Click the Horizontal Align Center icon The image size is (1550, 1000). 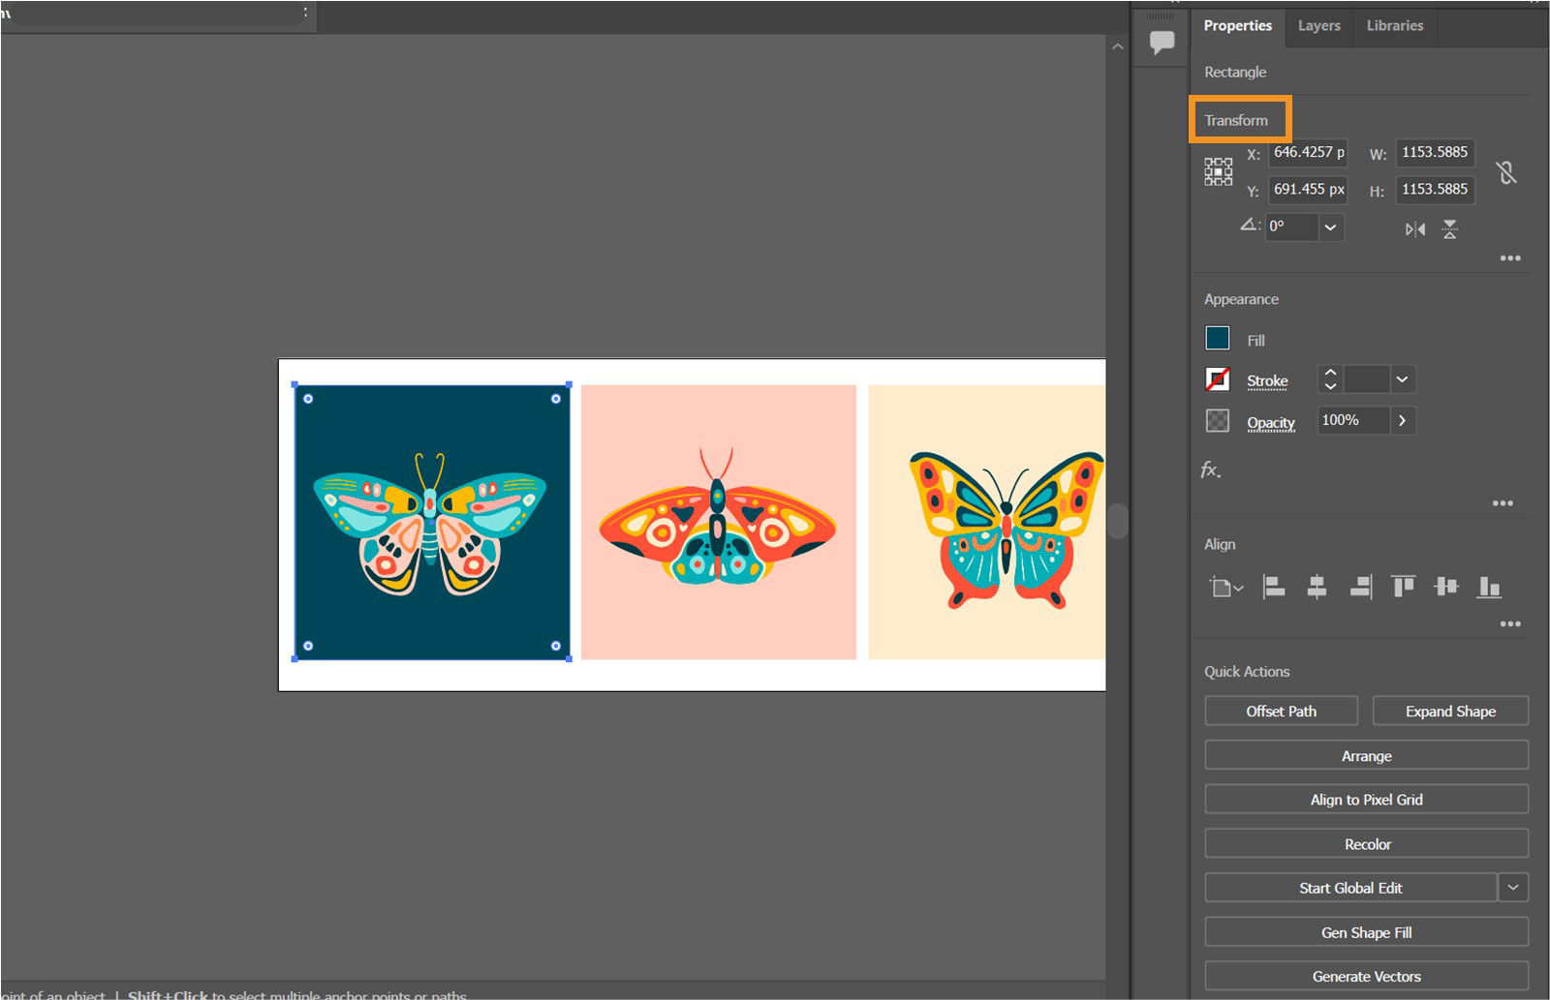pyautogui.click(x=1317, y=587)
